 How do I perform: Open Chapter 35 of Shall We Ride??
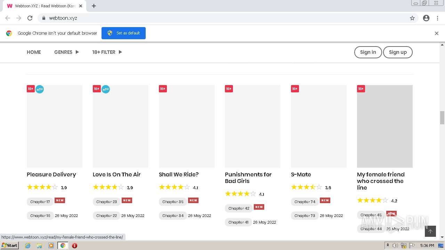pos(173,202)
